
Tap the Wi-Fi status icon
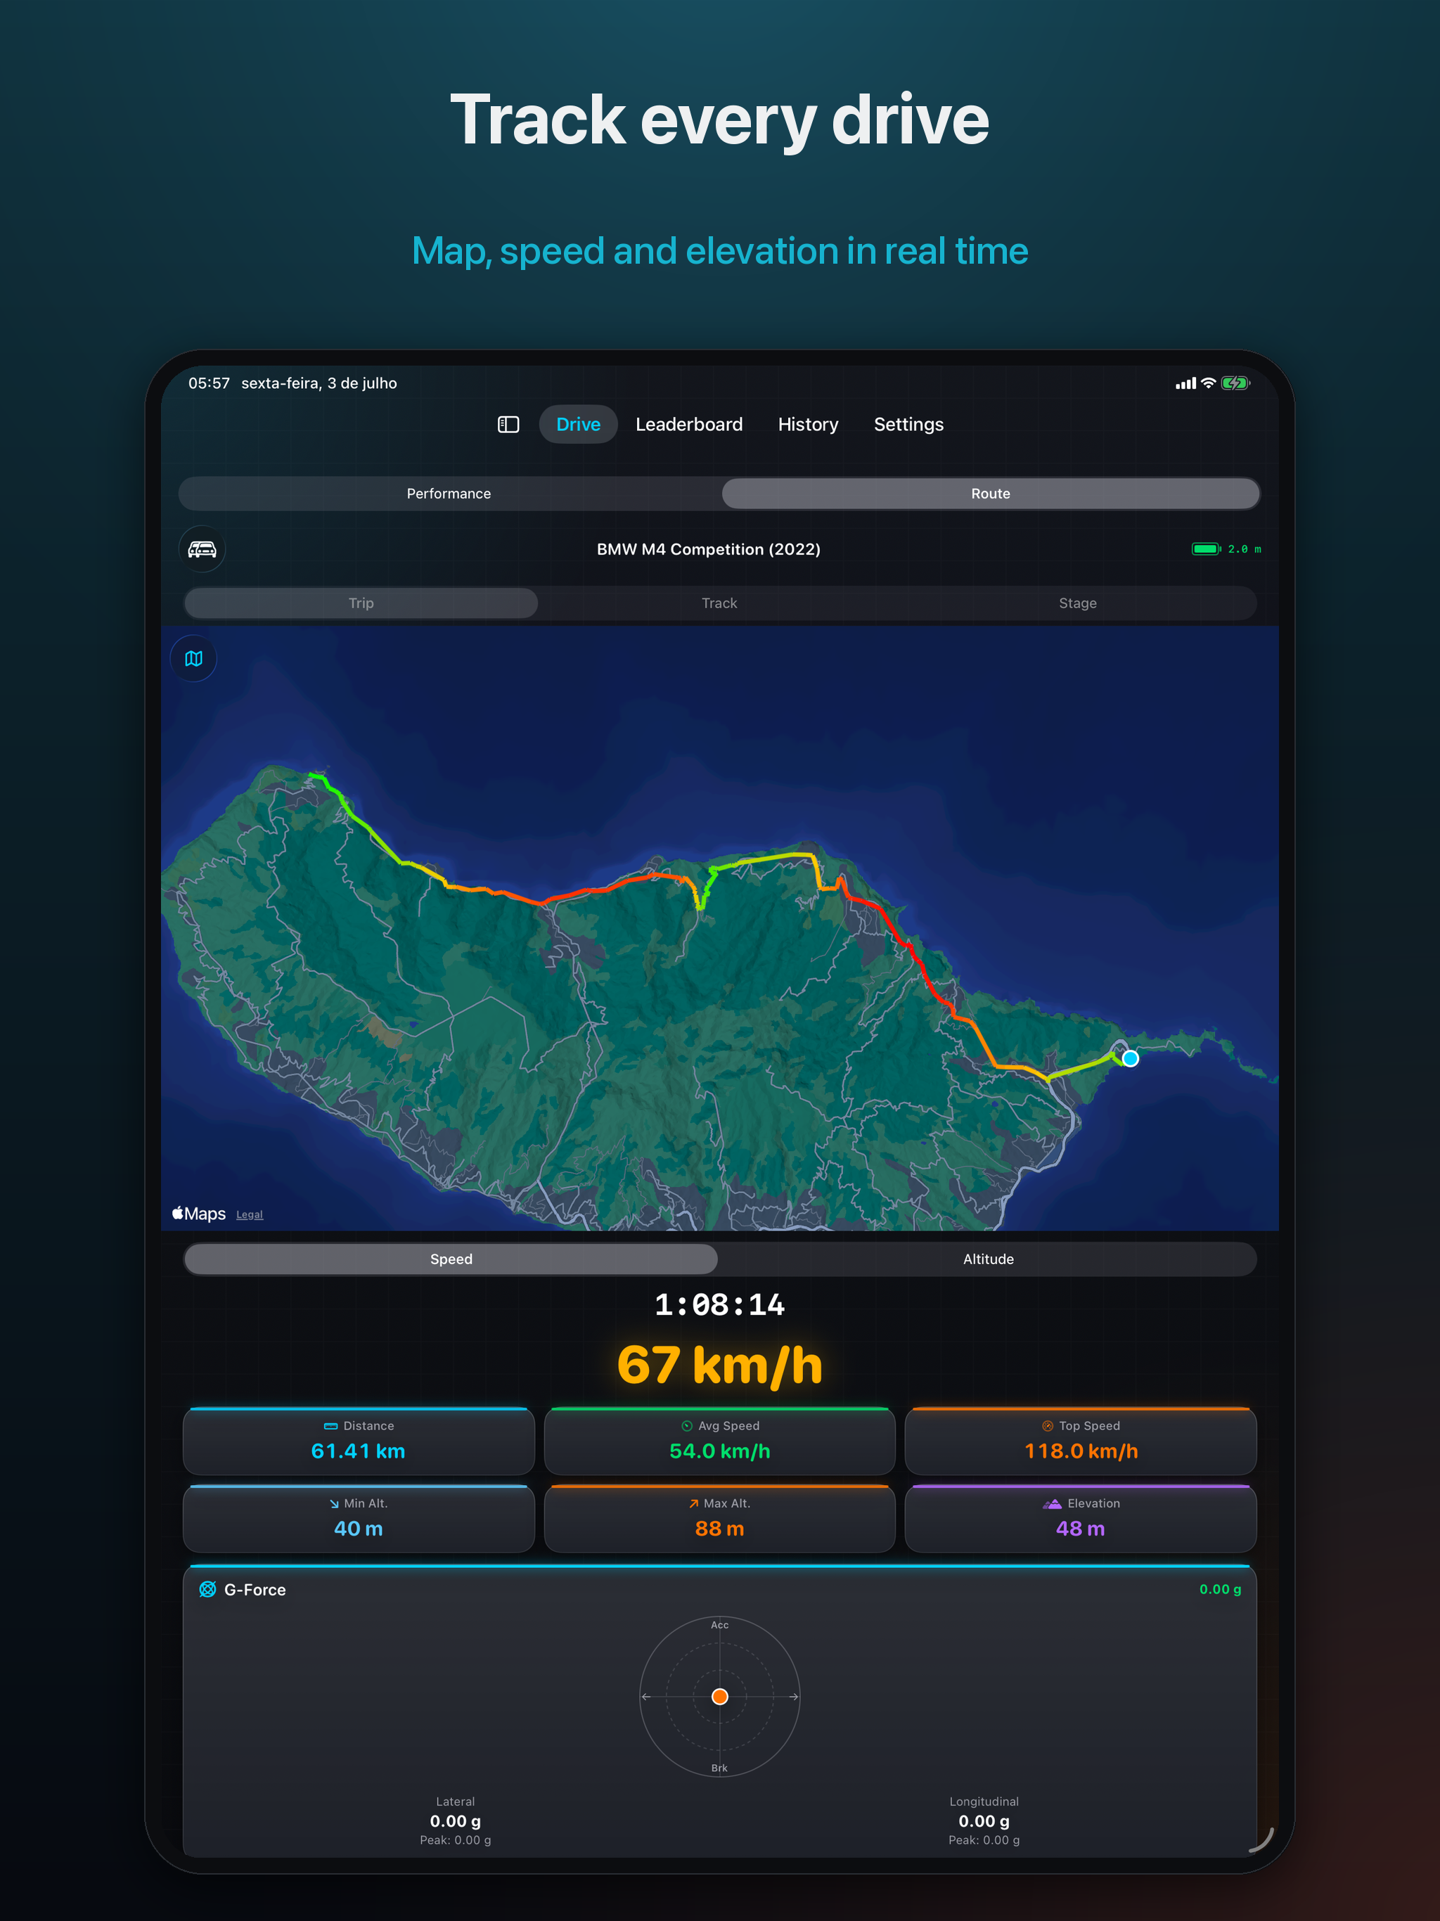1208,383
